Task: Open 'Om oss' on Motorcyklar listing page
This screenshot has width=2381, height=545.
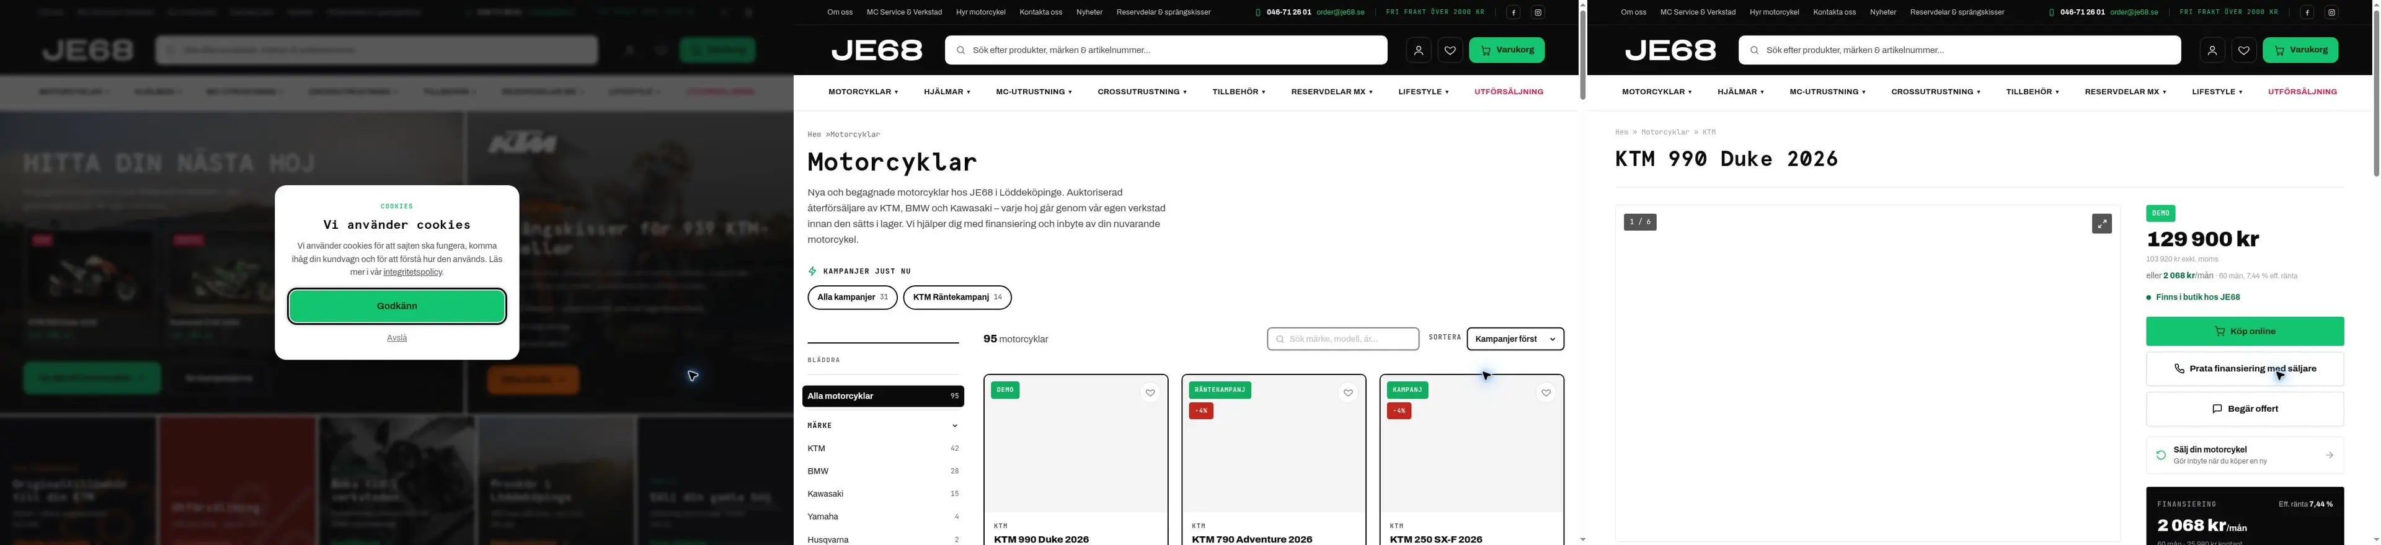Action: 840,13
